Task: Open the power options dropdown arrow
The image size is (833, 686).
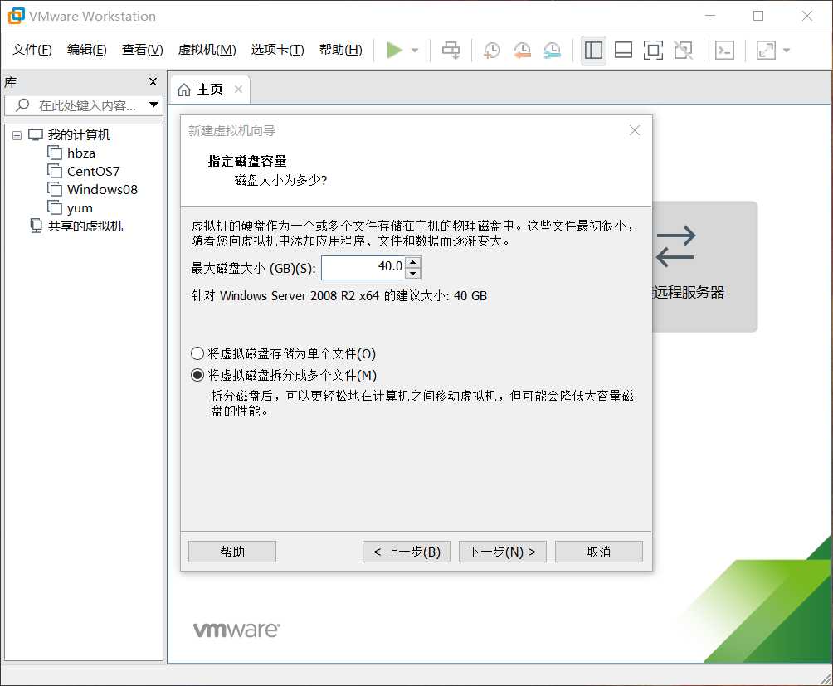Action: (x=415, y=51)
